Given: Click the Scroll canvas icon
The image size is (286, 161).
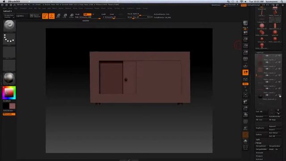Looking at the screenshot, I should pyautogui.click(x=245, y=33).
